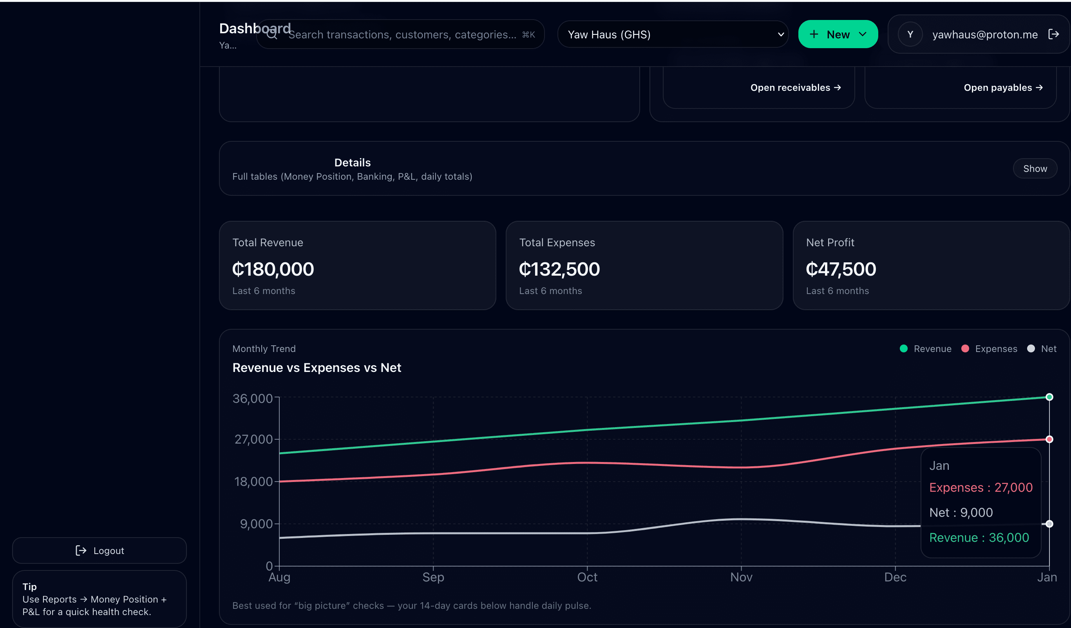Click the red Expenses legend swatch
The width and height of the screenshot is (1071, 628).
coord(965,348)
